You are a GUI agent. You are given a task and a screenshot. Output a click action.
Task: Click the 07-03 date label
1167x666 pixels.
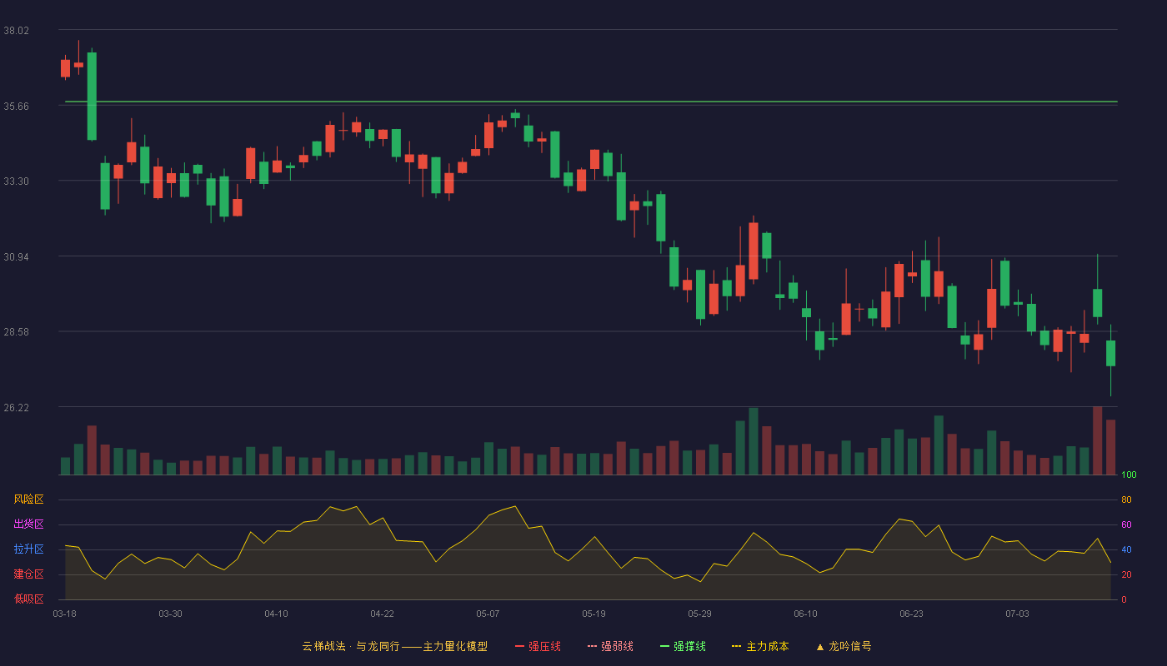tap(1017, 614)
